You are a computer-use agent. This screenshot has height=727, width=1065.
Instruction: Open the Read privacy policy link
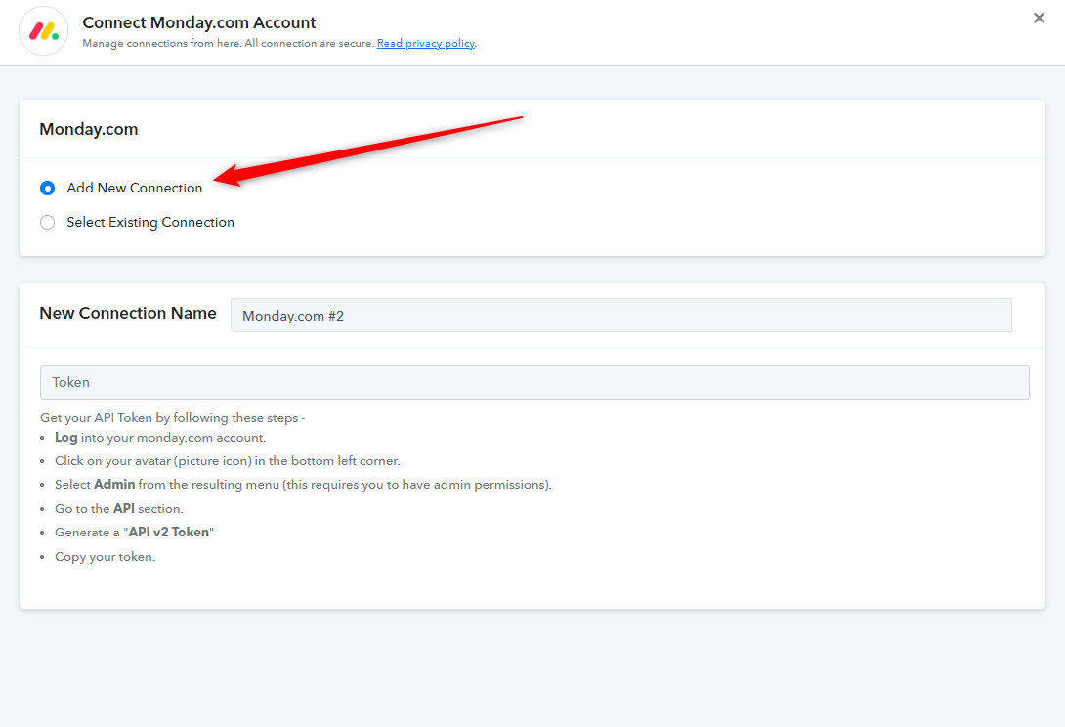coord(426,44)
